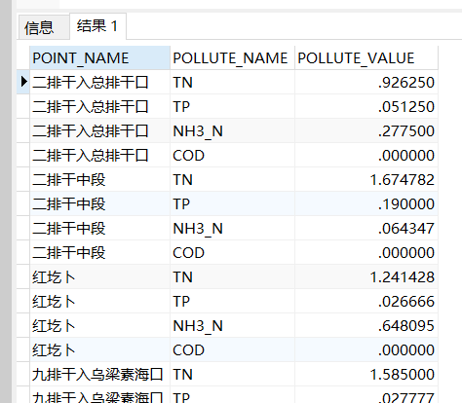Click COD cell for 二排干入总排干口
This screenshot has height=403, width=462.
point(232,156)
